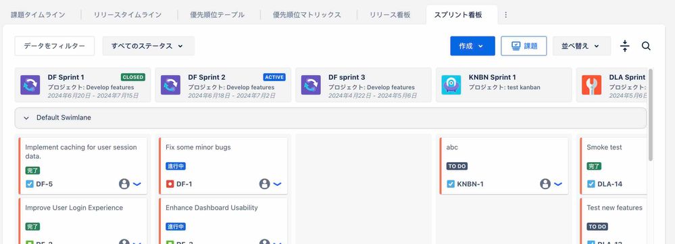Click the DF-1 assignee avatar icon
Image resolution: width=675 pixels, height=244 pixels.
pos(264,185)
